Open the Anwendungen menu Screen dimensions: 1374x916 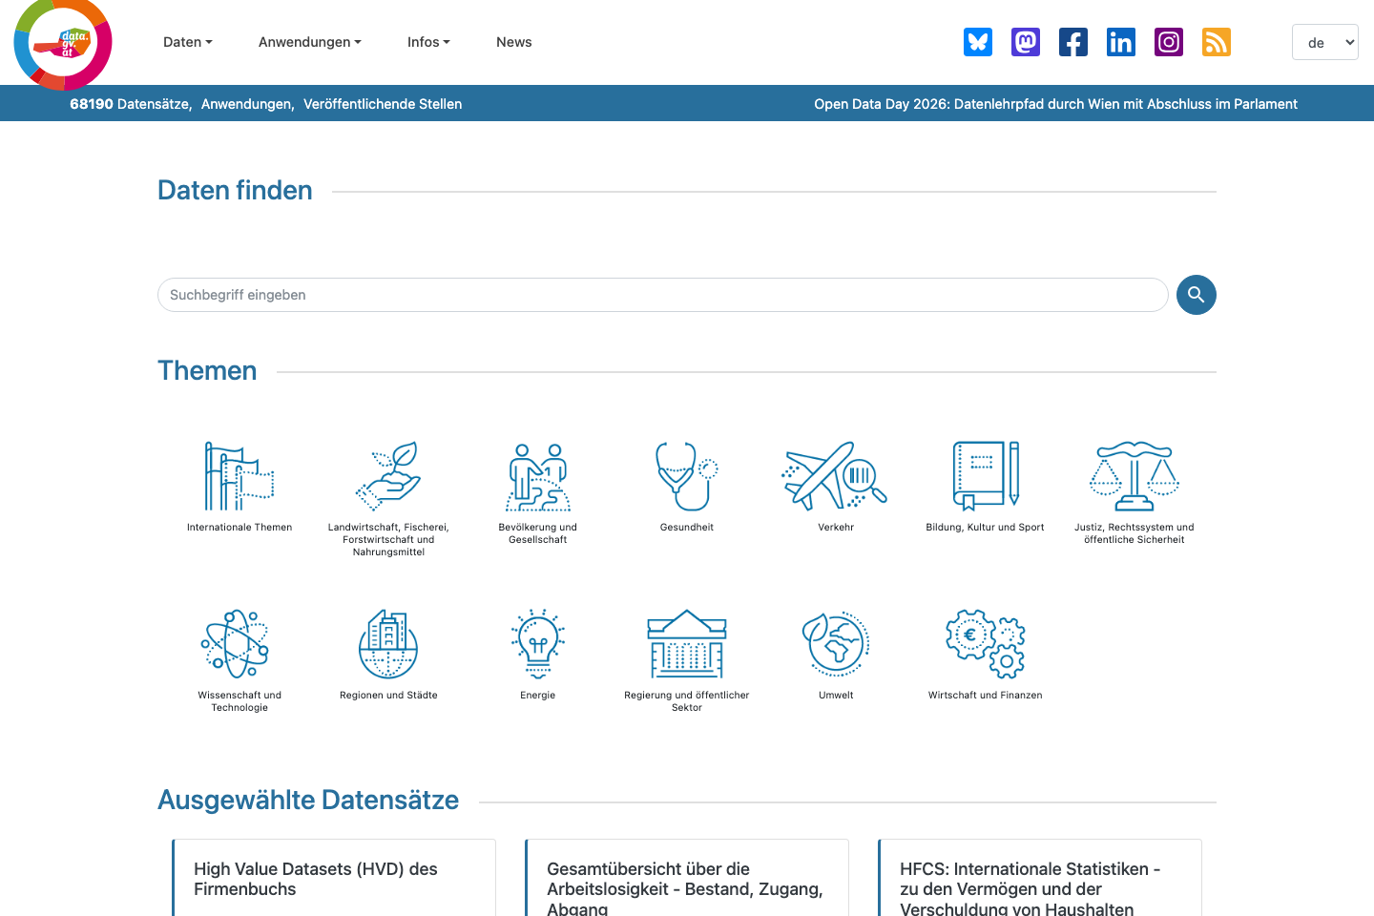[x=309, y=42]
